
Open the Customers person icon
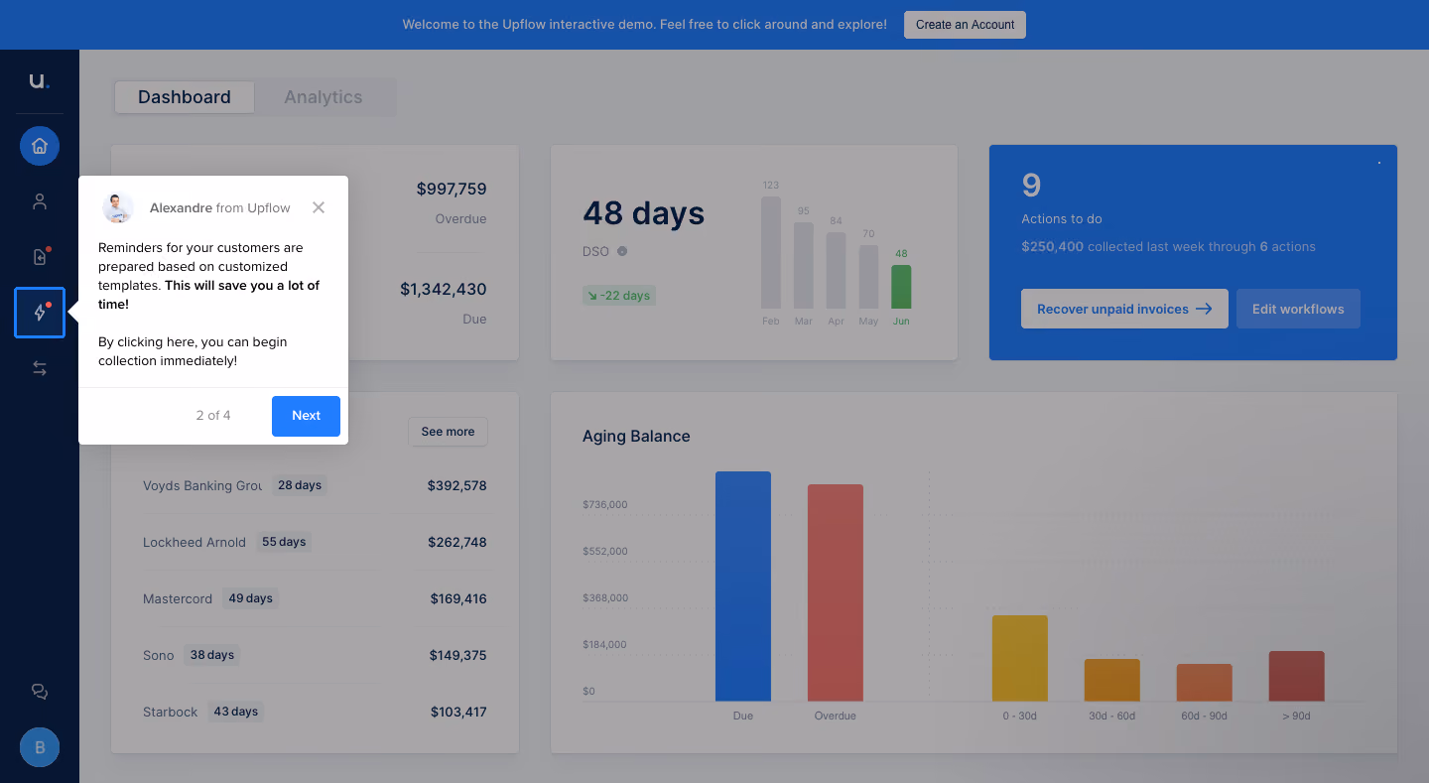tap(40, 201)
